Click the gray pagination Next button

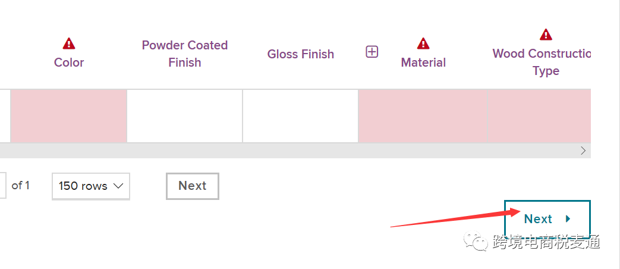coord(193,186)
